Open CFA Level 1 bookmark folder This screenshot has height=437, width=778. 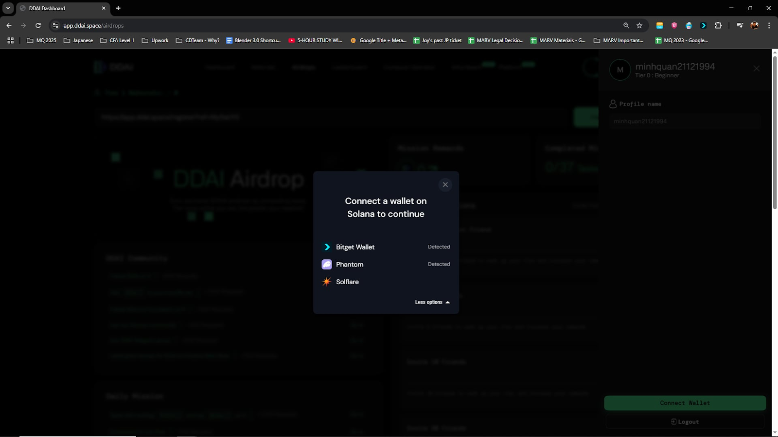tap(117, 40)
